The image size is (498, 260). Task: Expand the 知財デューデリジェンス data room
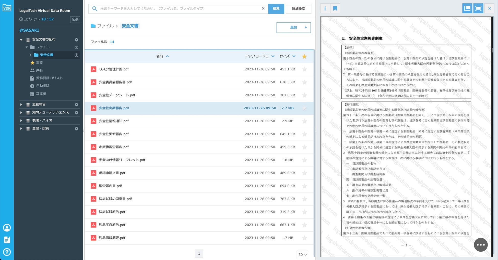coord(21,112)
